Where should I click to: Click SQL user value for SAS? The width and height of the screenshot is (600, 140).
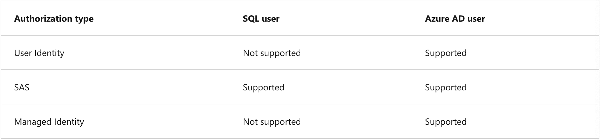point(264,87)
